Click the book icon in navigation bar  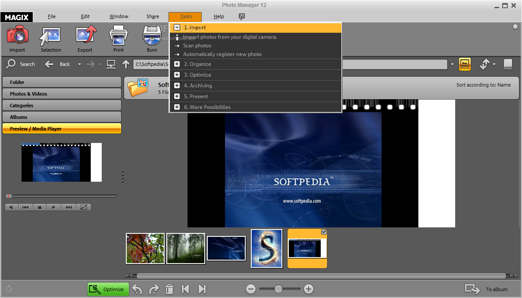[x=508, y=64]
